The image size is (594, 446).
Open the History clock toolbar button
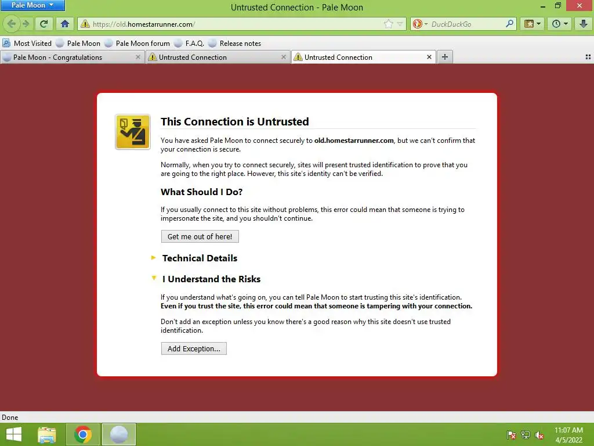pyautogui.click(x=560, y=24)
